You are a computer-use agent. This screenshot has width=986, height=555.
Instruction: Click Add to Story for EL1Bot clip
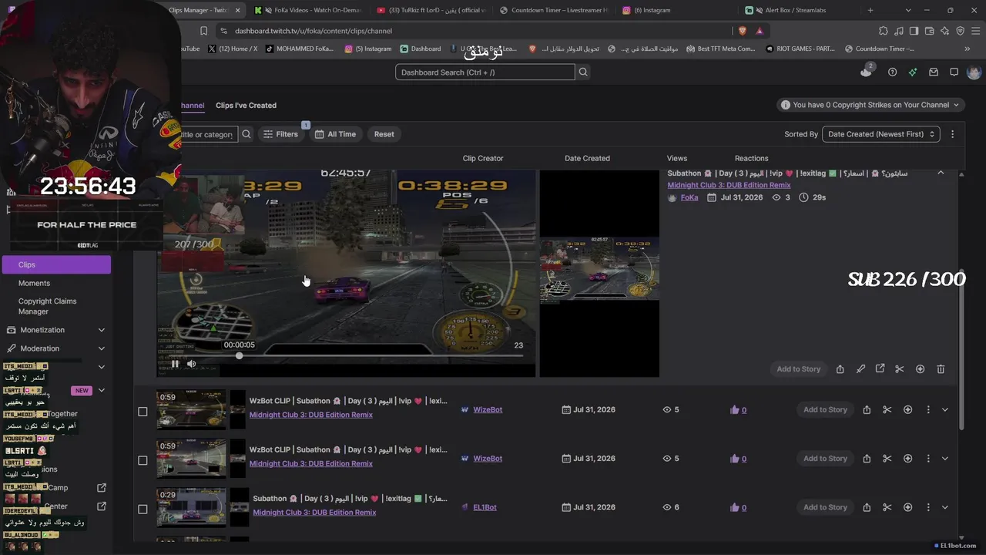[x=825, y=507]
